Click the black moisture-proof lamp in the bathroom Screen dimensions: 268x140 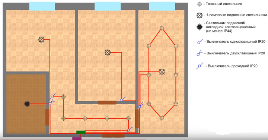point(27,104)
